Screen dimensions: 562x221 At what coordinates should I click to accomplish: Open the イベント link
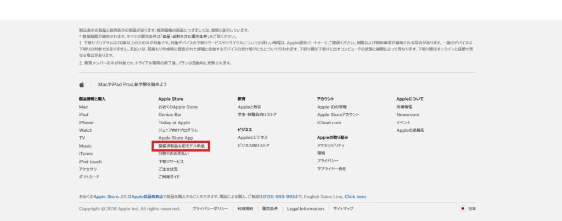403,123
